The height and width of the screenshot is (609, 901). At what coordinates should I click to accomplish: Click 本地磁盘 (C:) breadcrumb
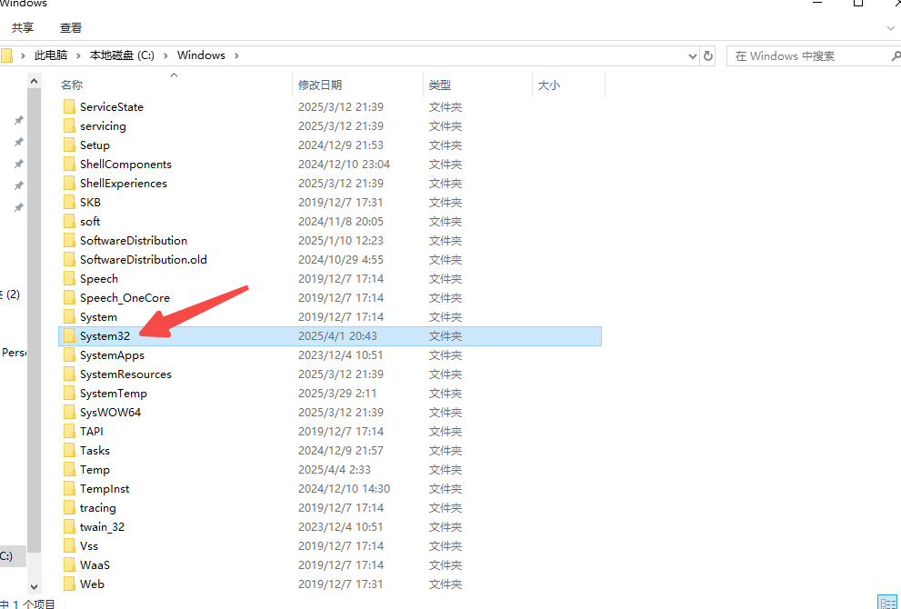[x=122, y=55]
